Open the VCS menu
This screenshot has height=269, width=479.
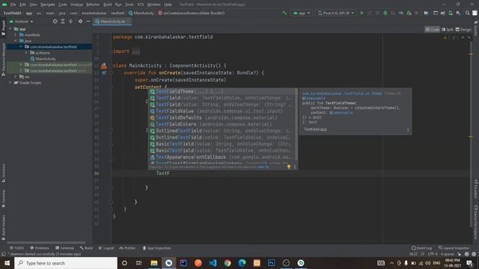(x=140, y=4)
